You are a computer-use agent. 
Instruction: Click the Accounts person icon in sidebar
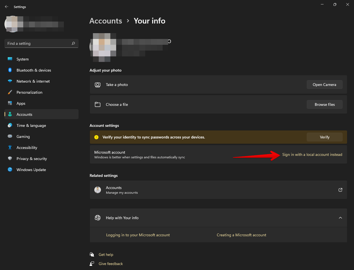point(10,114)
